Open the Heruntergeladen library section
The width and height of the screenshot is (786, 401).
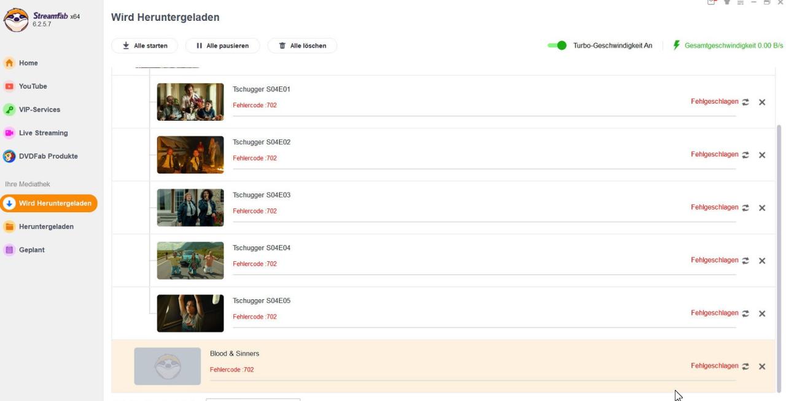46,227
